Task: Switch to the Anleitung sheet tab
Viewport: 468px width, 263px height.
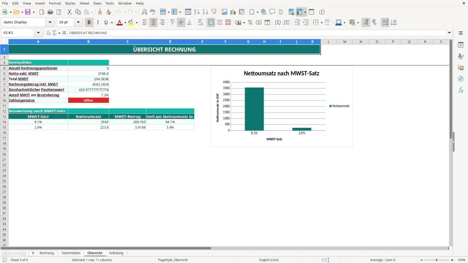Action: 116,253
